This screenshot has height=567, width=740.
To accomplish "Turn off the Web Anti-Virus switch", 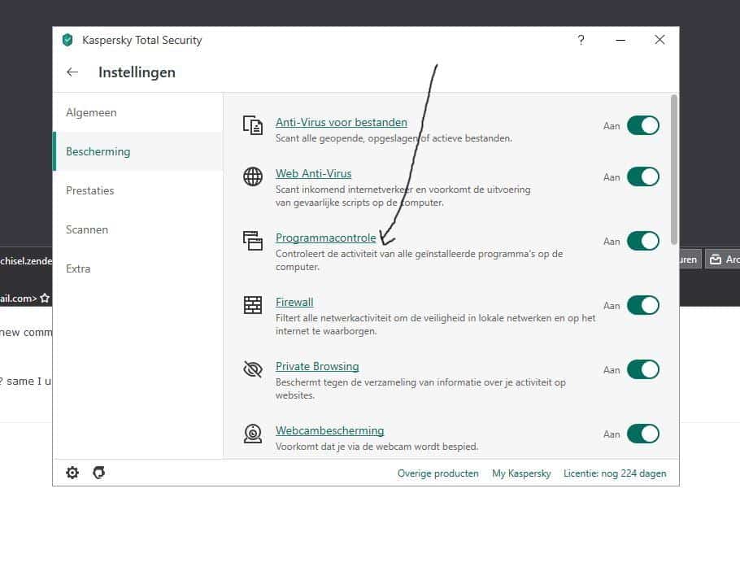I will click(x=642, y=177).
